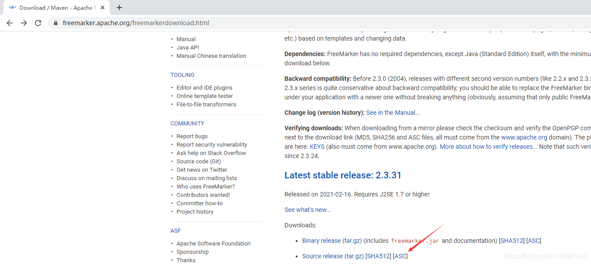
Task: Open Ask help on Stack Overflow
Action: point(211,153)
